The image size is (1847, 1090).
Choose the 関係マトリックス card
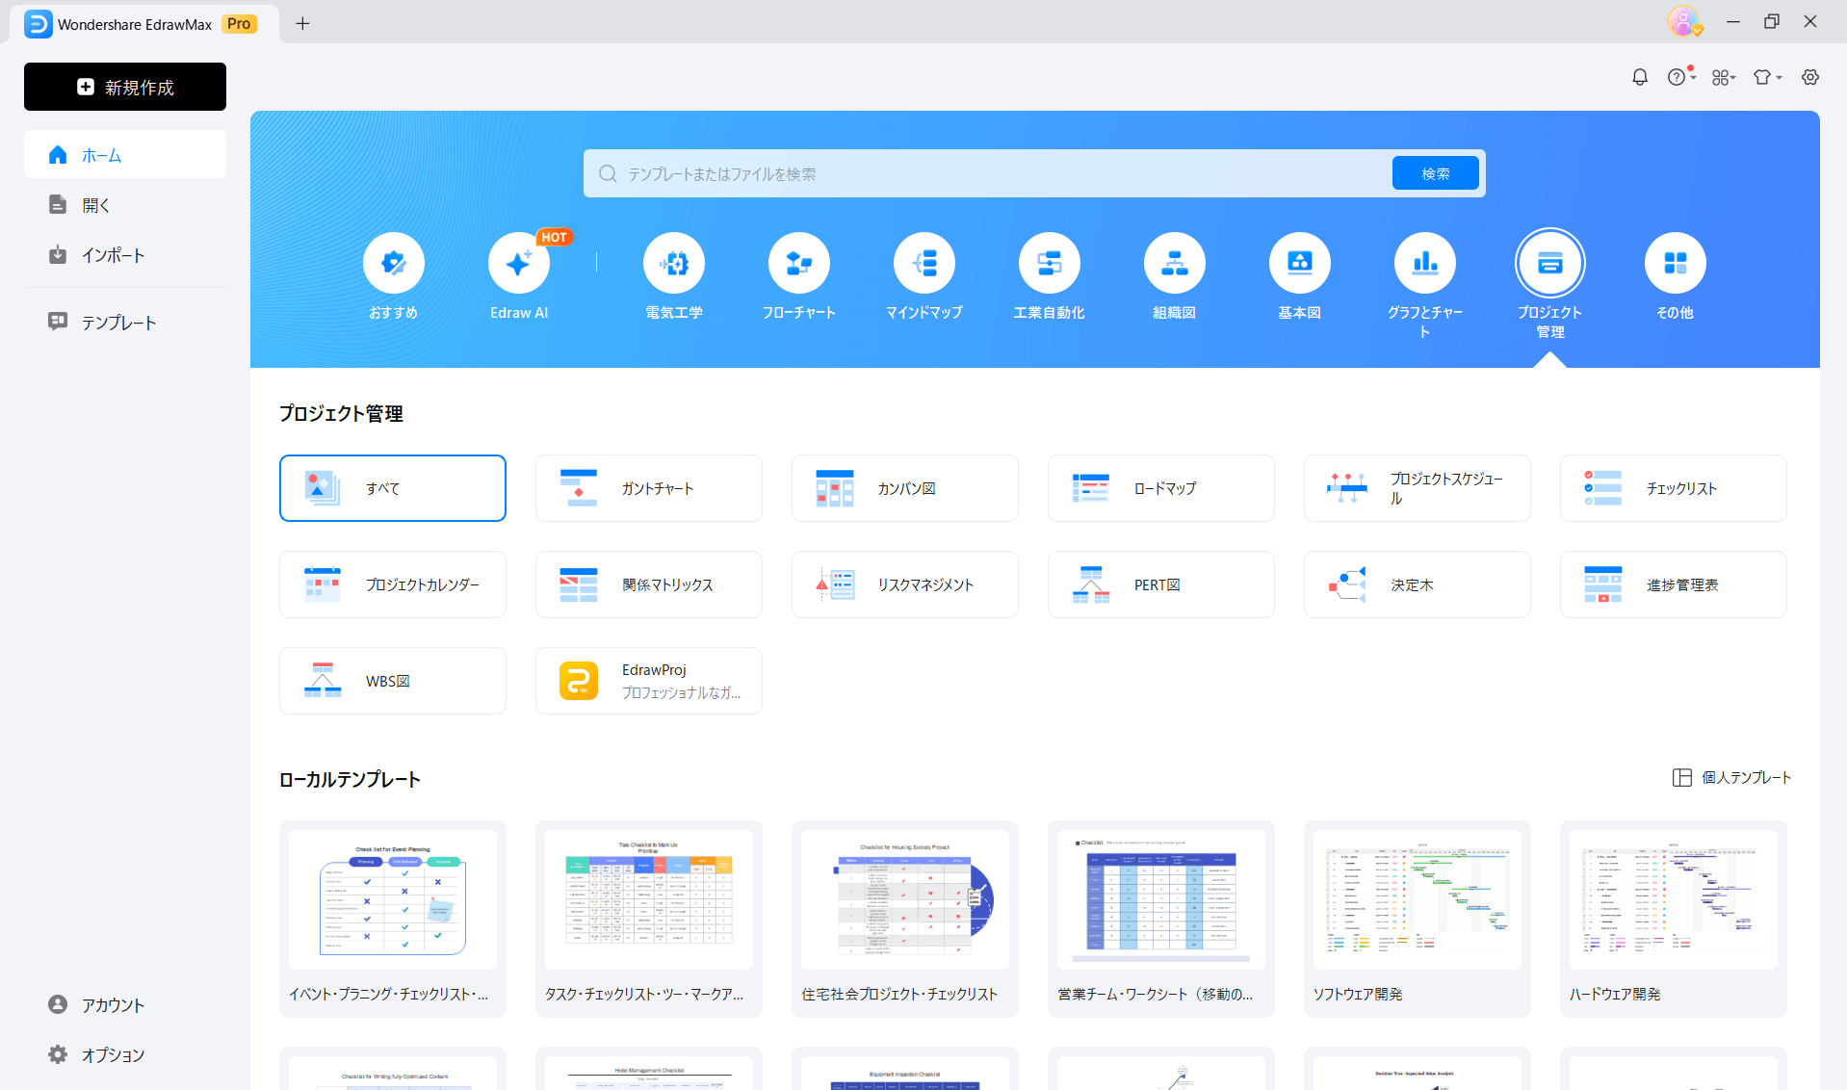click(x=649, y=584)
